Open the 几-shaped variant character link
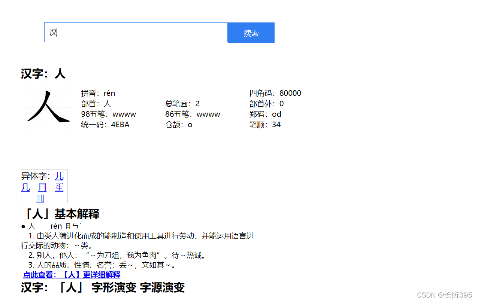The height and width of the screenshot is (302, 478). (x=25, y=187)
